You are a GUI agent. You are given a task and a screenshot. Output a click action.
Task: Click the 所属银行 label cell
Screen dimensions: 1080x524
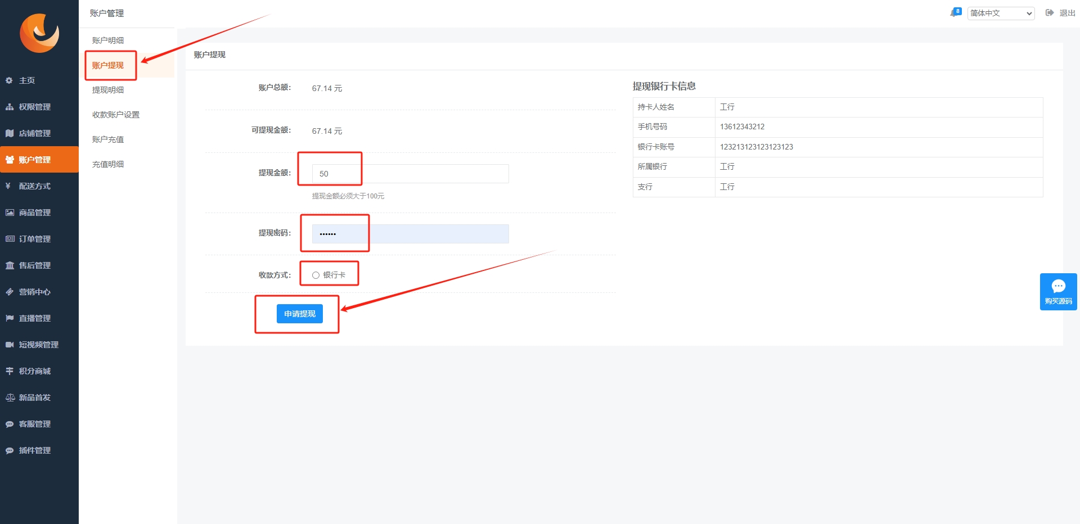[674, 166]
